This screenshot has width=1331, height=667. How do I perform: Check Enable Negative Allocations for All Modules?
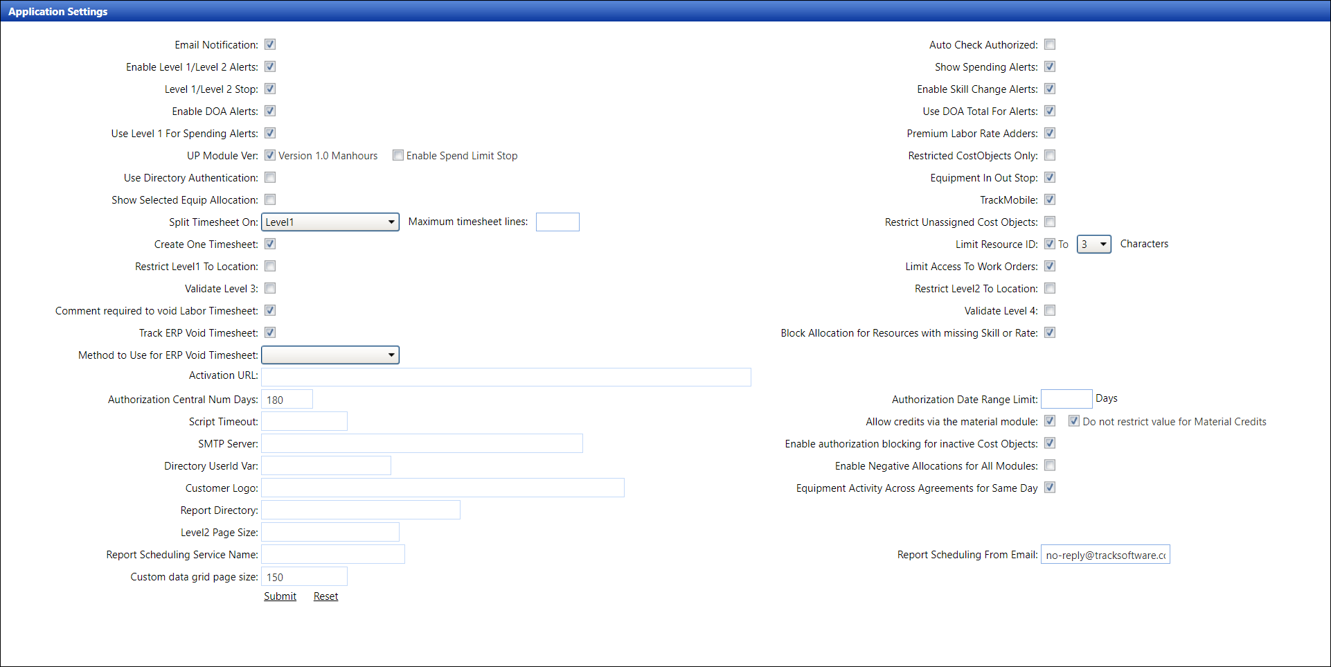coord(1050,465)
